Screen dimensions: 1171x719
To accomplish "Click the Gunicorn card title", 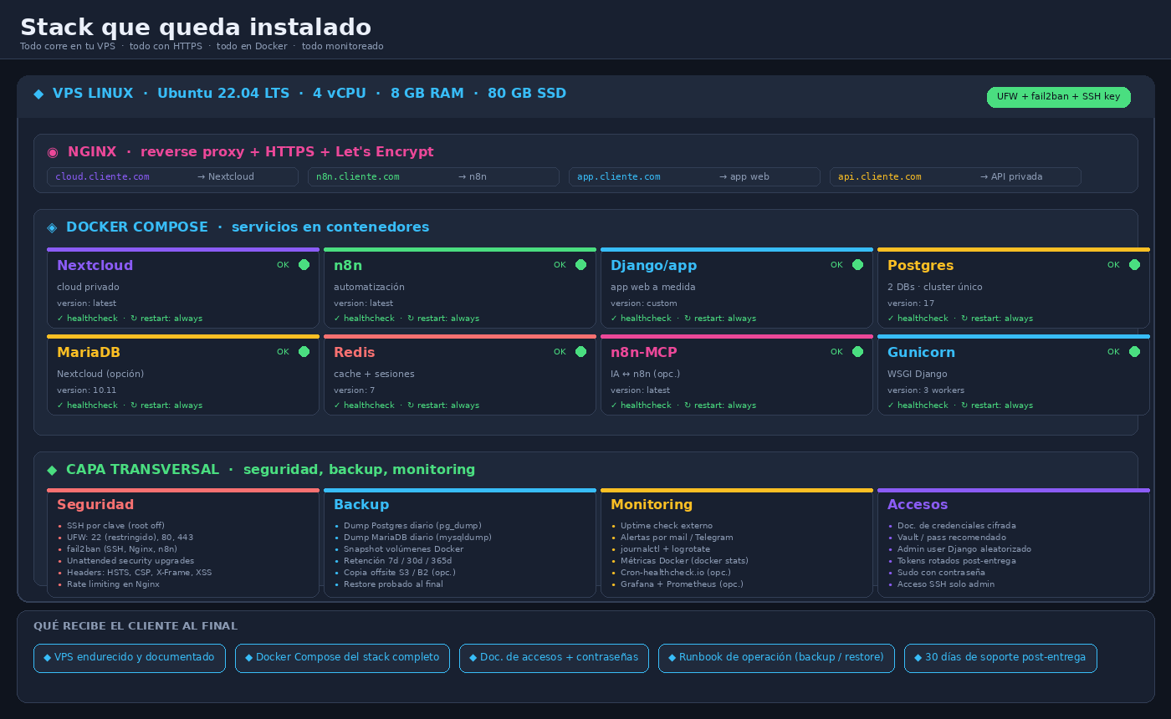I will tap(921, 353).
